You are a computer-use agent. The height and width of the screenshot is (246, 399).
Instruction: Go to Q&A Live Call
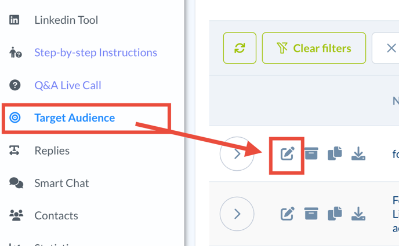click(x=67, y=85)
